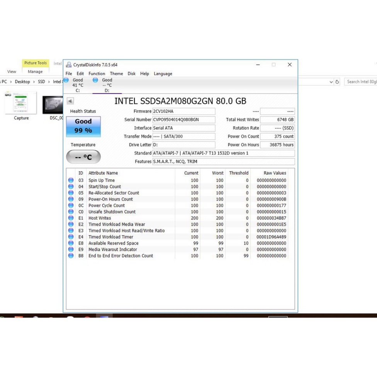Click status orb for End to End Error Detection
Viewport: 377px width, 377px height.
coord(71,255)
